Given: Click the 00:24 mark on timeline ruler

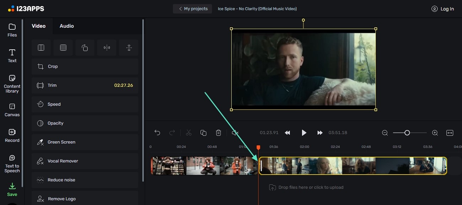Looking at the screenshot, I should 181,146.
